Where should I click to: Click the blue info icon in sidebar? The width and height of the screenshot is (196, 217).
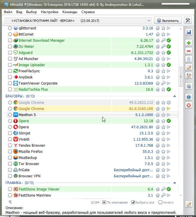188,97
